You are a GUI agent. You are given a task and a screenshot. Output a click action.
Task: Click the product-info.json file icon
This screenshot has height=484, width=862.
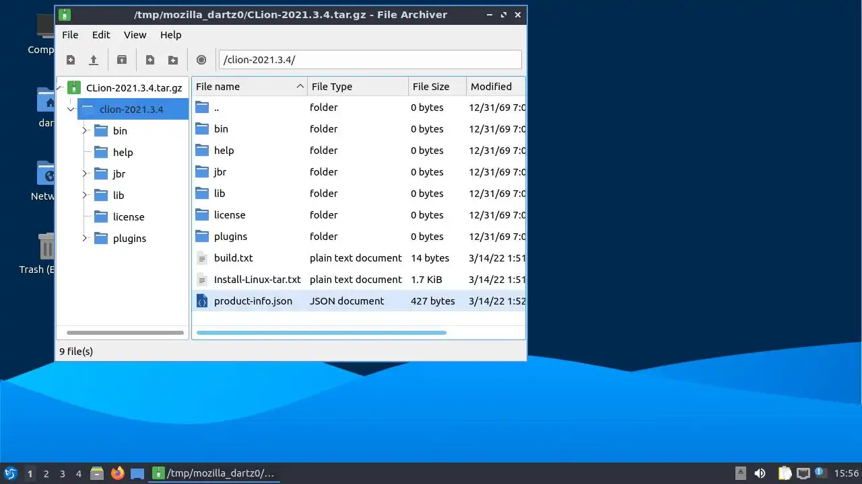point(202,301)
